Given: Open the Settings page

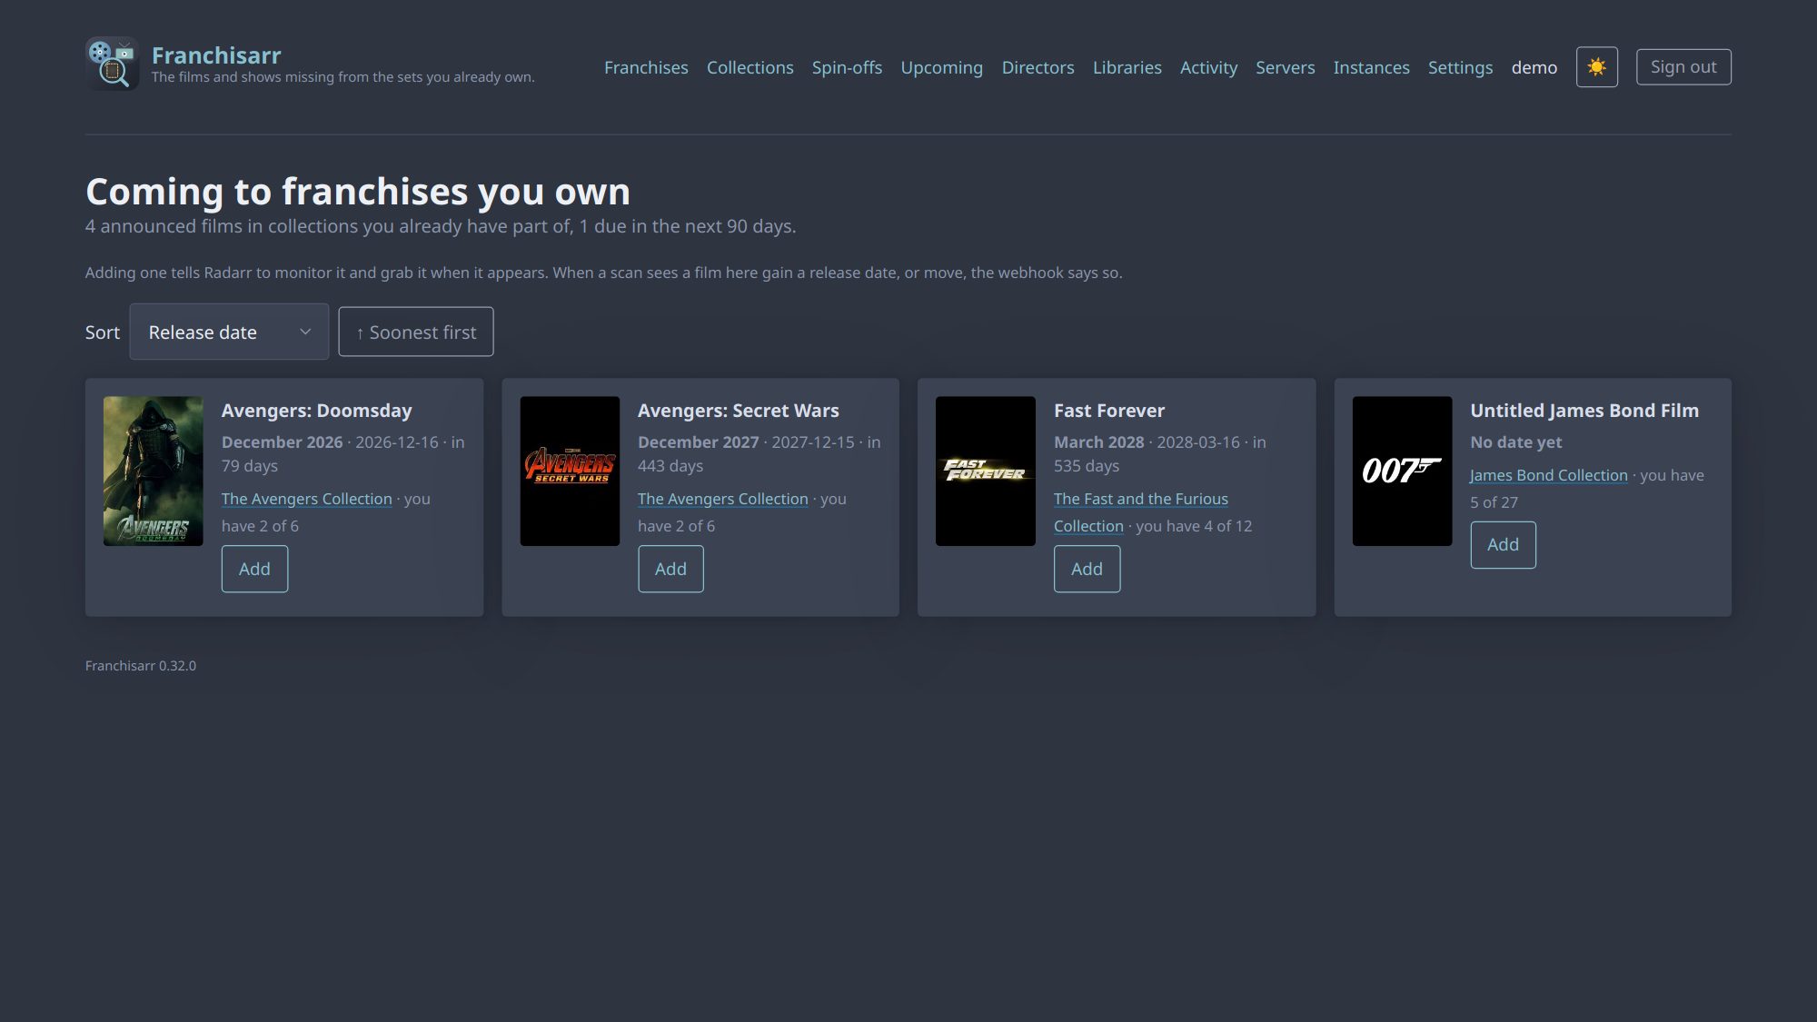Looking at the screenshot, I should (x=1460, y=67).
